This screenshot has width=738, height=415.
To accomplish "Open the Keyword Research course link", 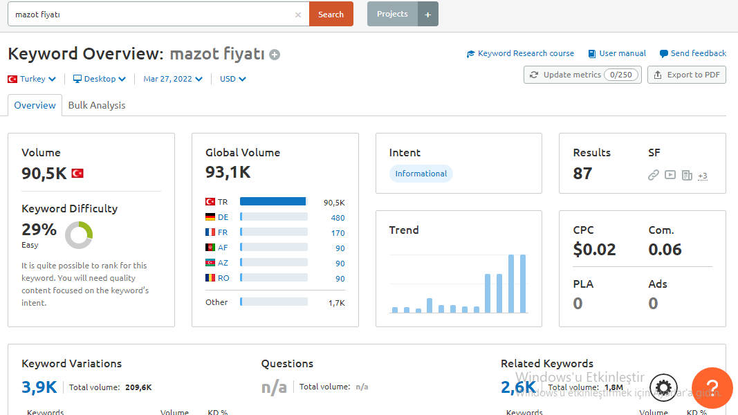I will click(526, 54).
